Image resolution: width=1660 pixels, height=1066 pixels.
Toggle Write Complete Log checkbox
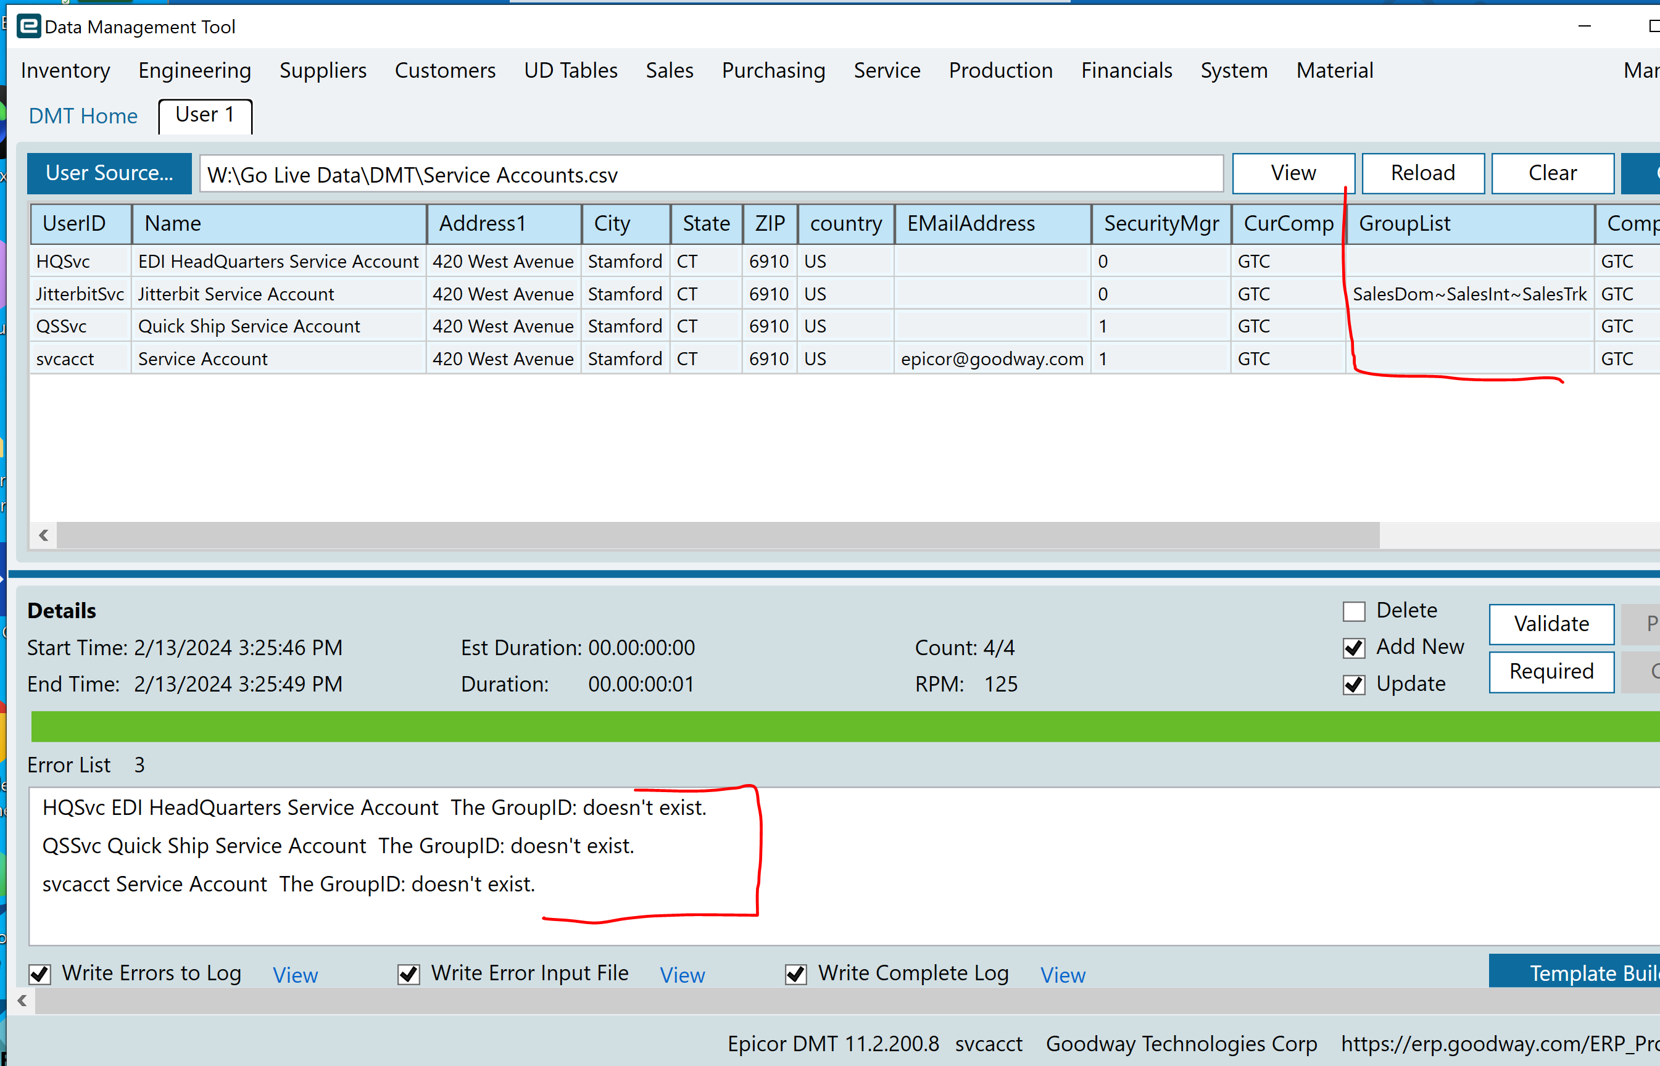tap(795, 974)
